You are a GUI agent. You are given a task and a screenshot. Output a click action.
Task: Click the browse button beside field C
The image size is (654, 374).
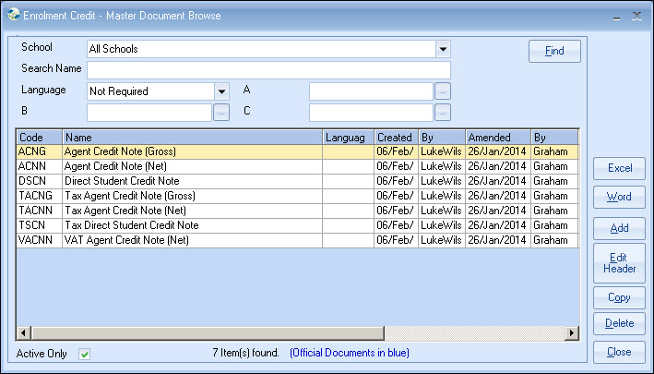(443, 112)
